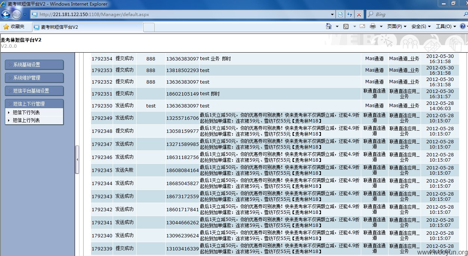
Task: Click the 麦考林短信平台V2 page header title
Action: 21,40
